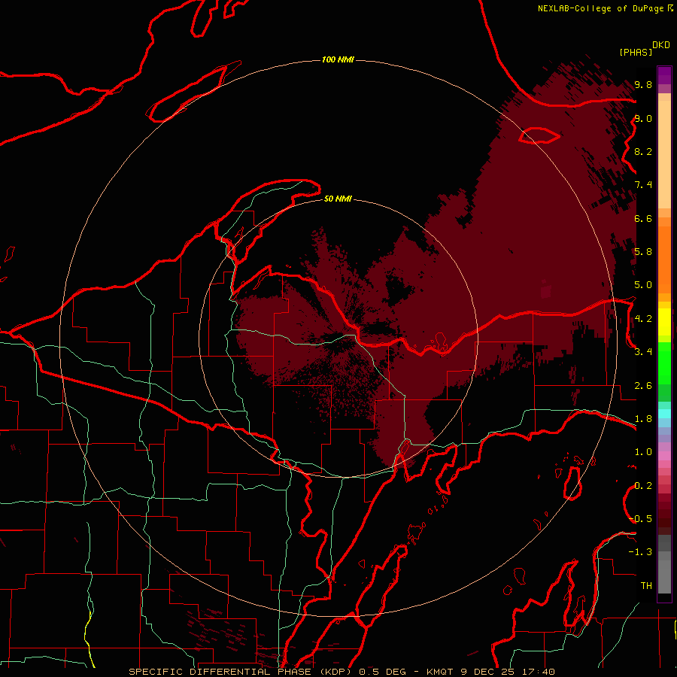Click the 9.0 value on the color scale

coord(643,118)
